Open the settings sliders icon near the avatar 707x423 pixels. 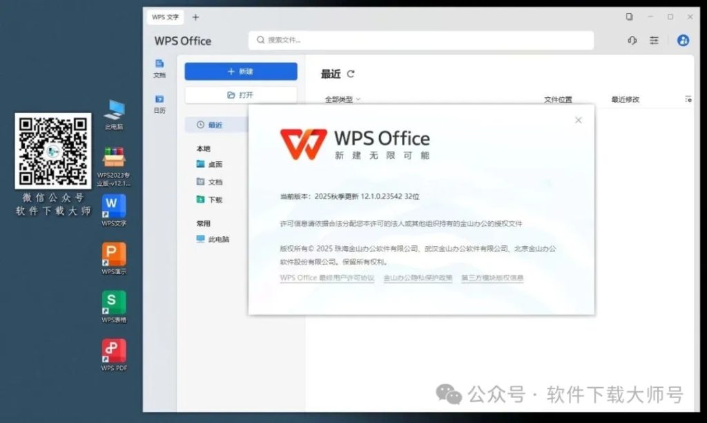[654, 41]
